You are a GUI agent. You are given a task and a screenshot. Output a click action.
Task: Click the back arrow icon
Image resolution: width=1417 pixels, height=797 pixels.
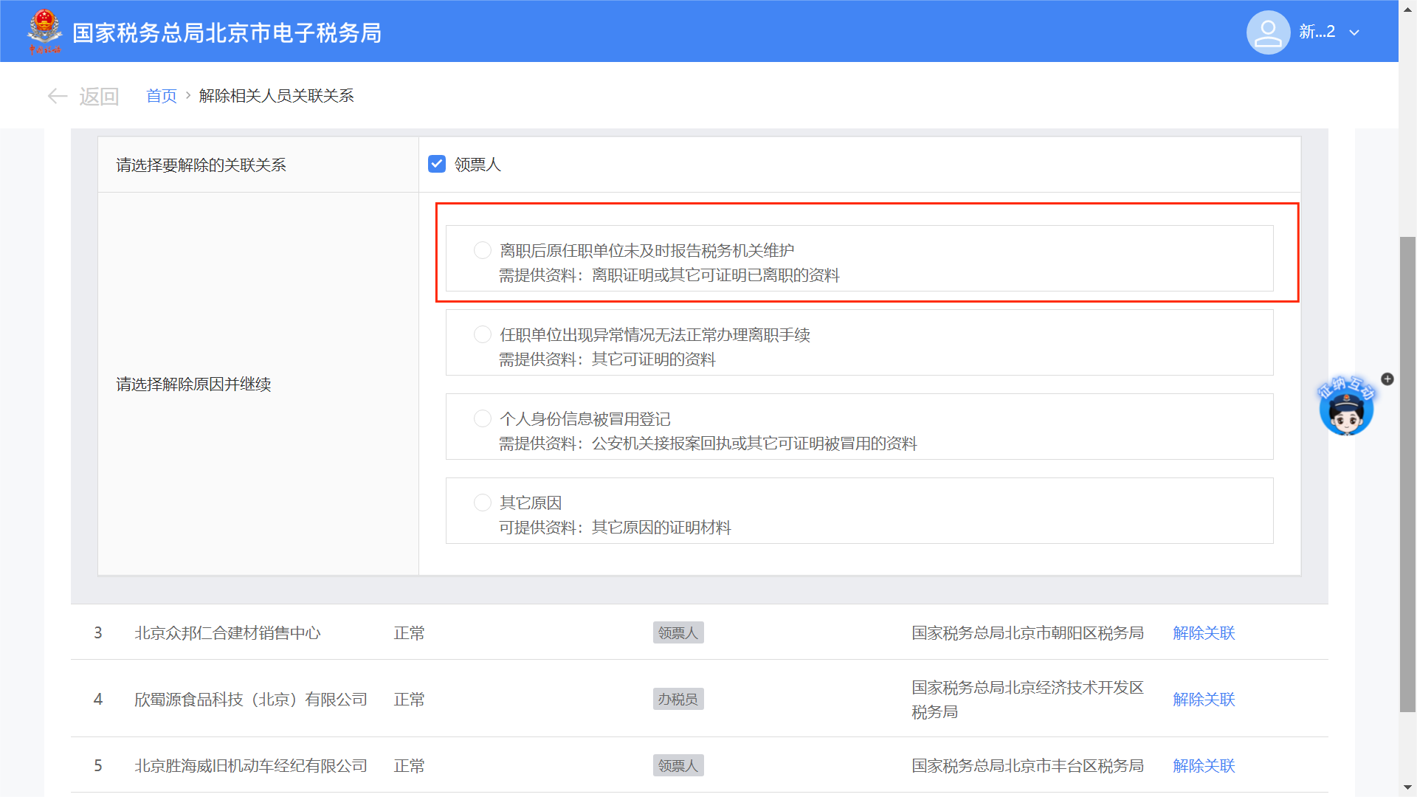tap(58, 96)
